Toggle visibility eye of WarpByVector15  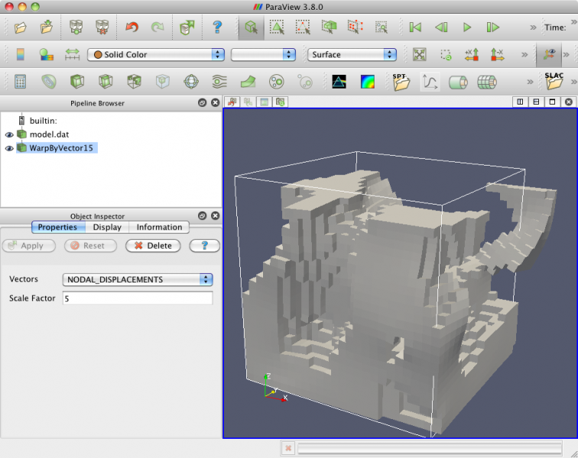(9, 148)
